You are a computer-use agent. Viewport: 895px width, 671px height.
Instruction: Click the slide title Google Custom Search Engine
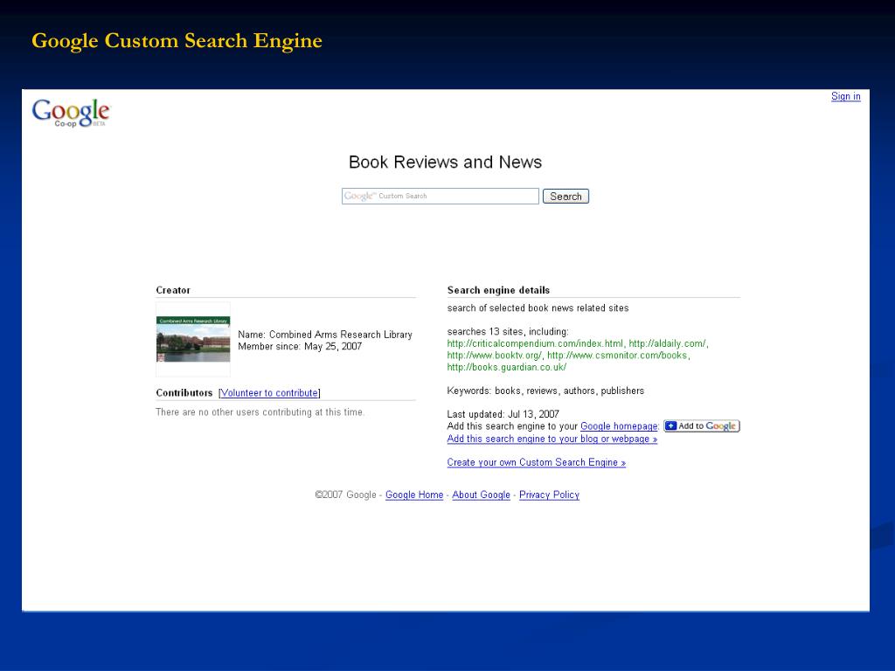[177, 41]
